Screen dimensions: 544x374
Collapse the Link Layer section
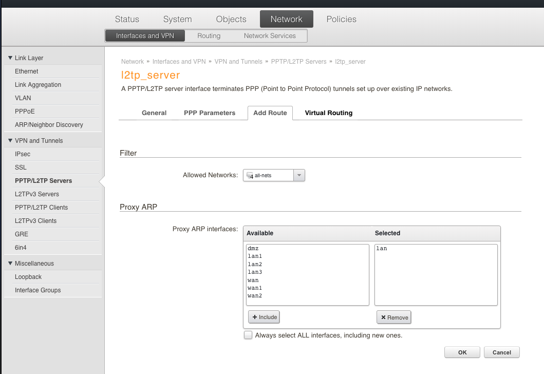tap(10, 58)
